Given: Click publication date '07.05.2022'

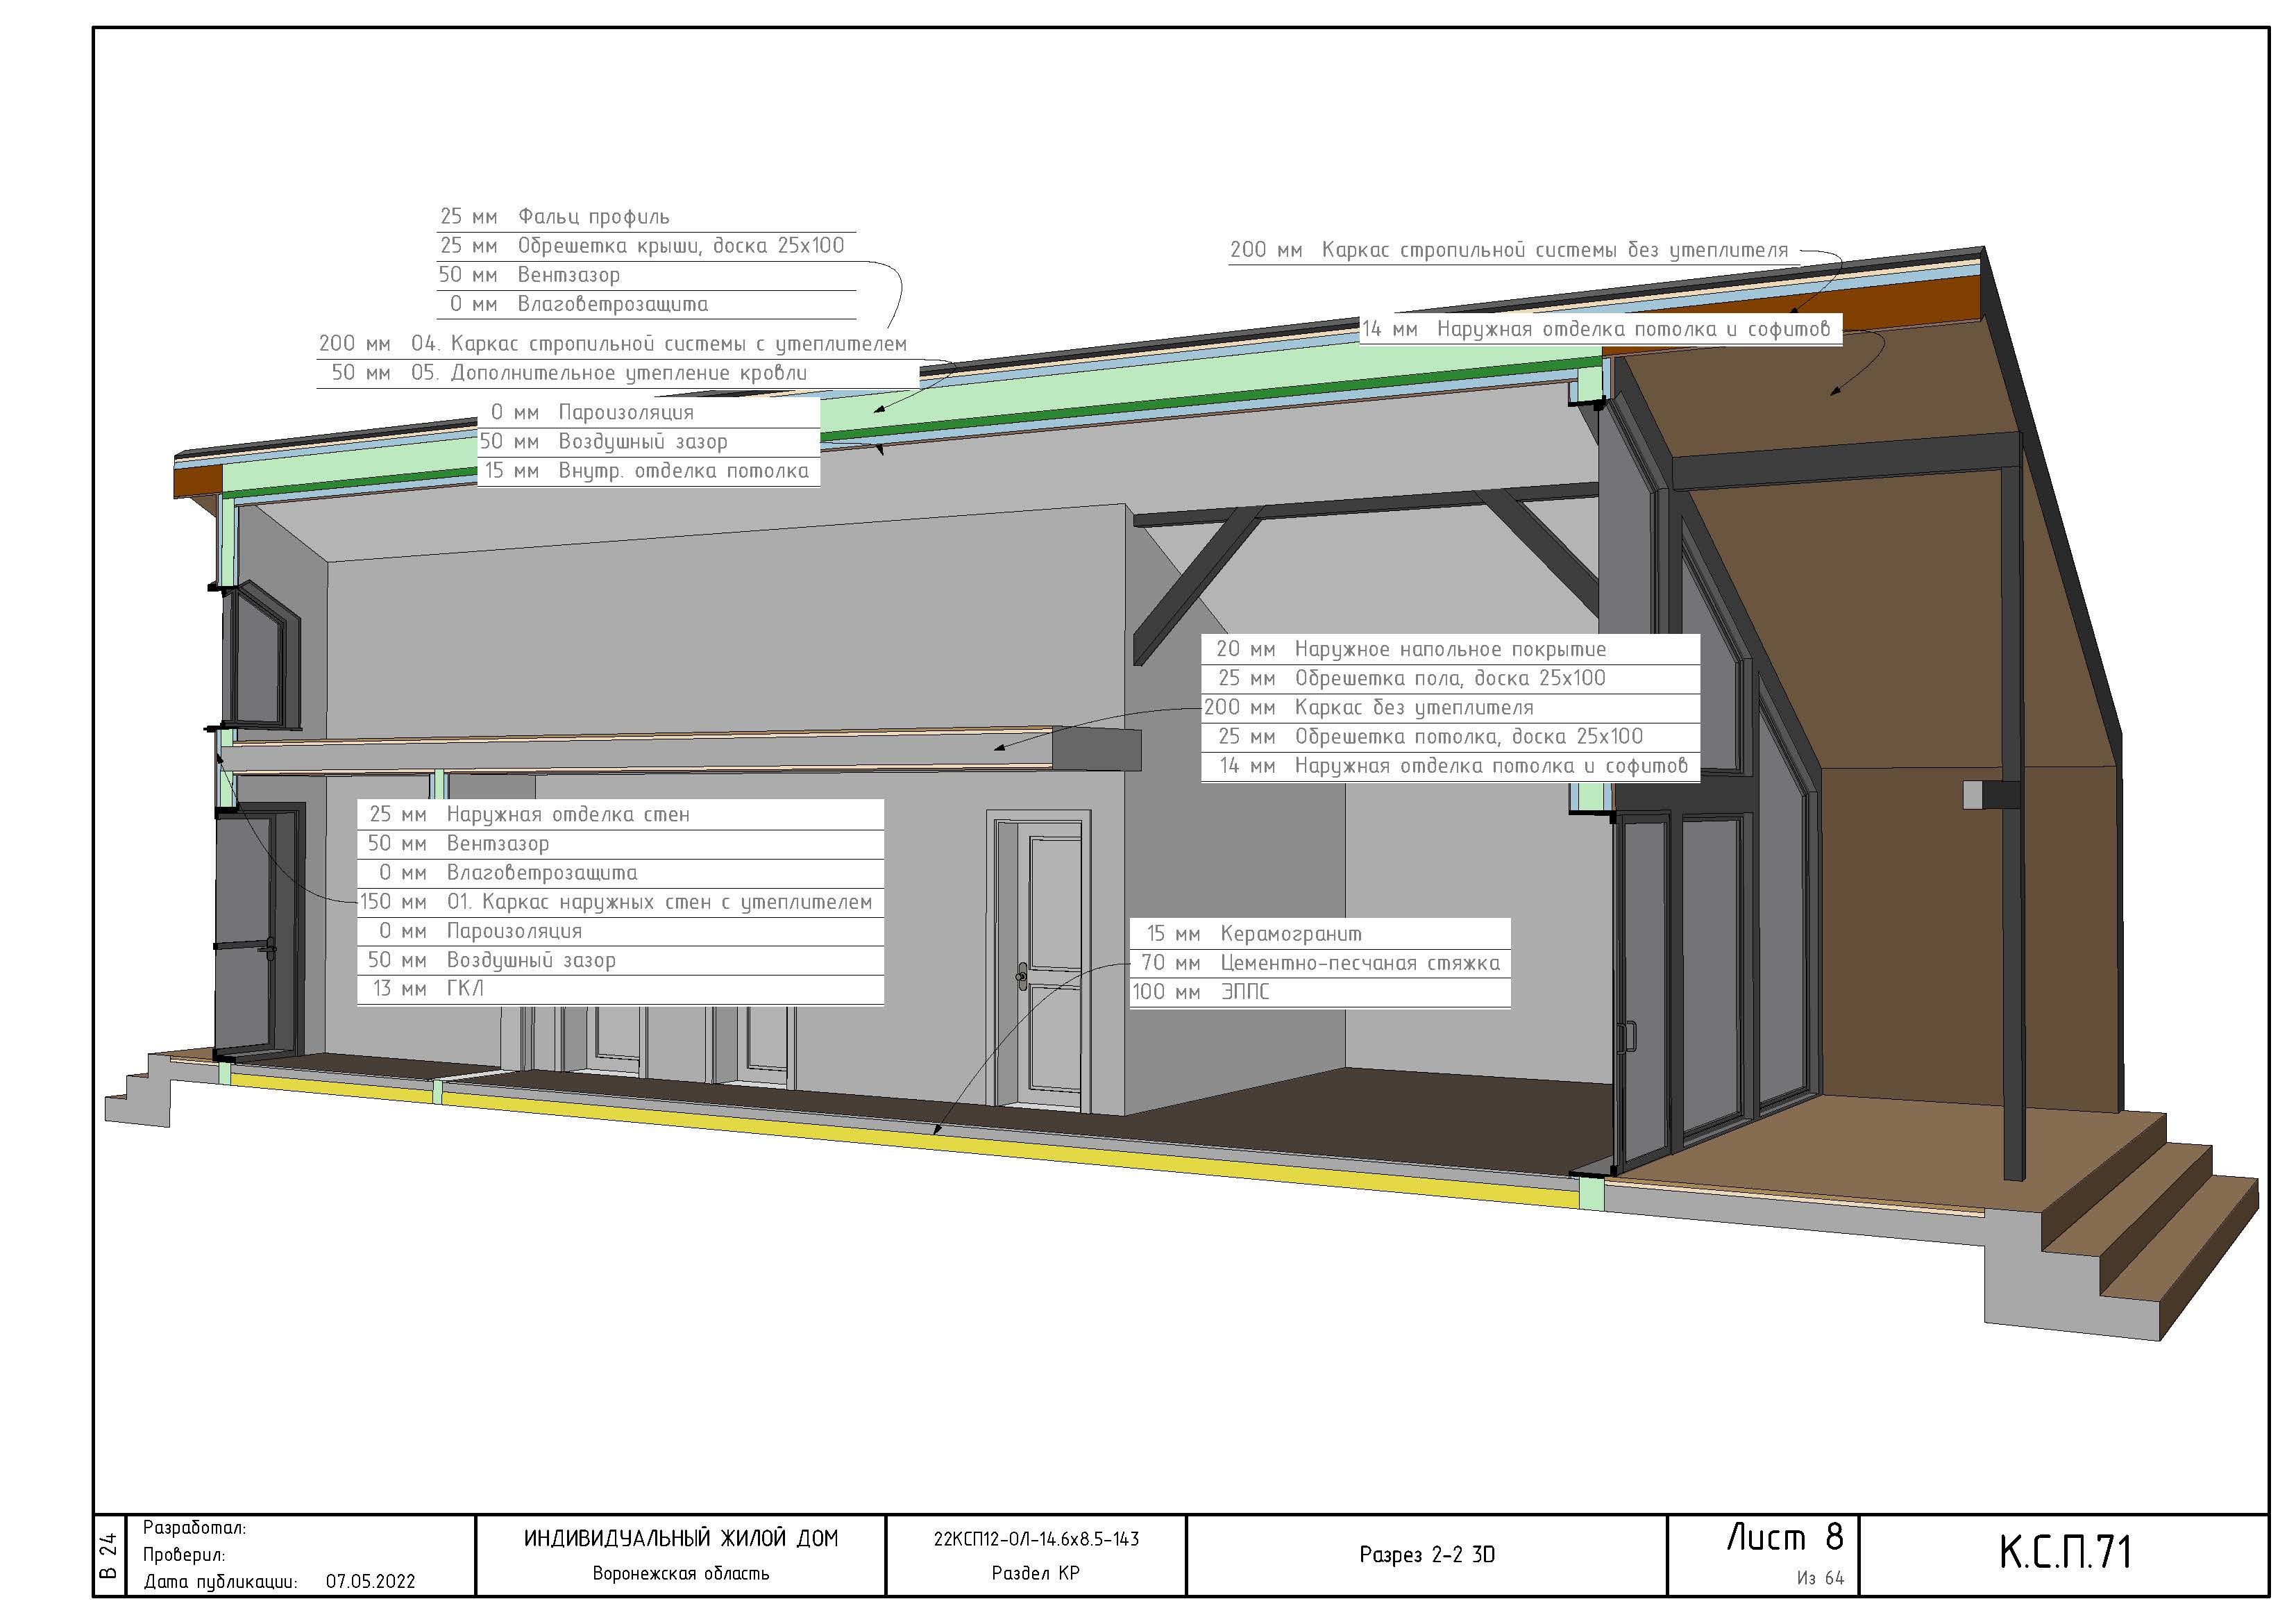Looking at the screenshot, I should (x=370, y=1582).
